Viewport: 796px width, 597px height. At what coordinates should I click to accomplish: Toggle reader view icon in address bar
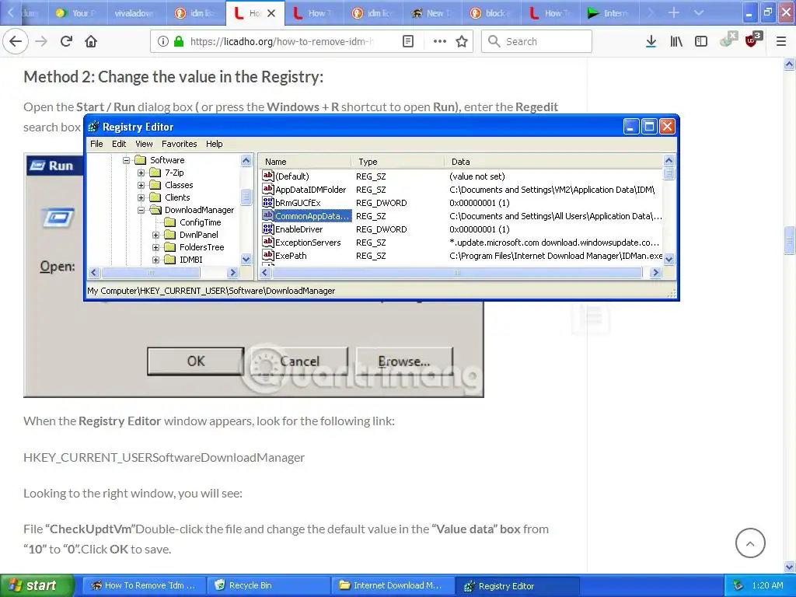(x=408, y=41)
